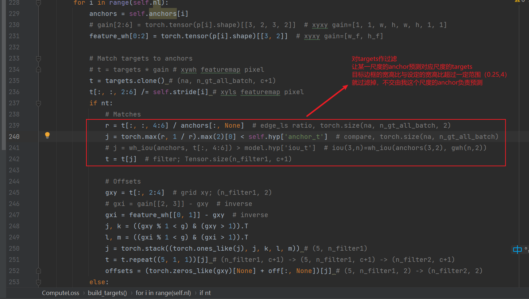
Task: Click line number 240 in the gutter
Action: click(14, 137)
